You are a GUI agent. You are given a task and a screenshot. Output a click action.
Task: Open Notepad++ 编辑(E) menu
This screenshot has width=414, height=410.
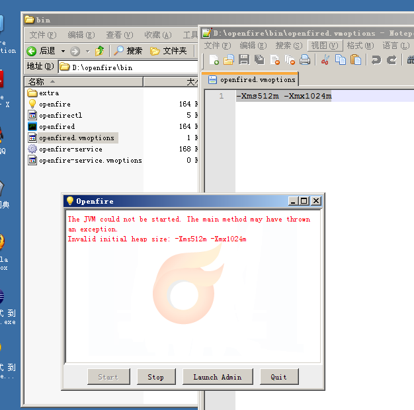253,46
